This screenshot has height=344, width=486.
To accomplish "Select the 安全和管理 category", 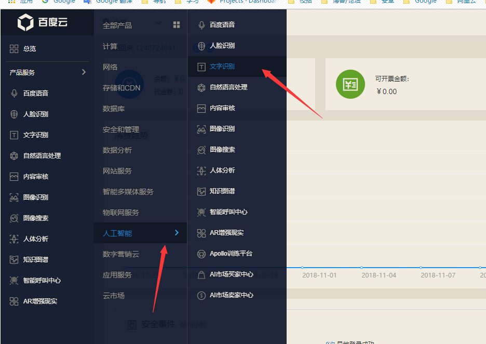I will click(121, 129).
